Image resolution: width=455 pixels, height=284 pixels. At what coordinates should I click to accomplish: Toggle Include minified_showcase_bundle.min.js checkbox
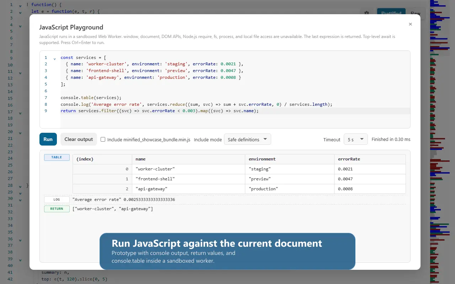[x=103, y=140]
